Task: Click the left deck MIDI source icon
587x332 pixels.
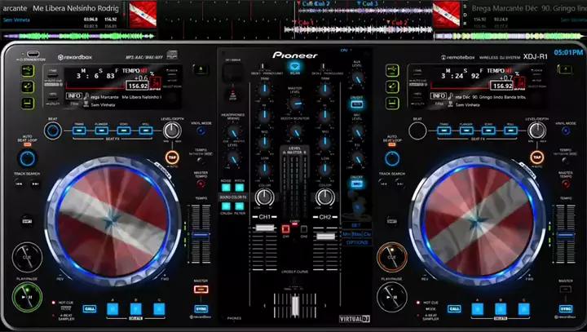Action: (x=28, y=103)
